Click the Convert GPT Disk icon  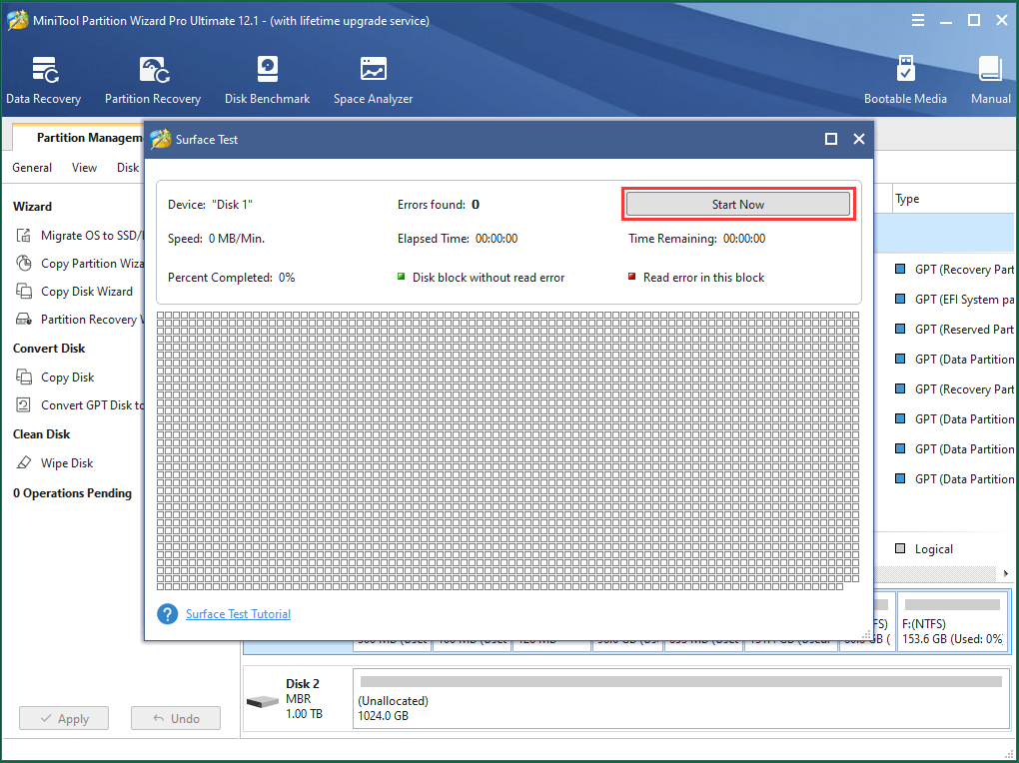click(23, 404)
